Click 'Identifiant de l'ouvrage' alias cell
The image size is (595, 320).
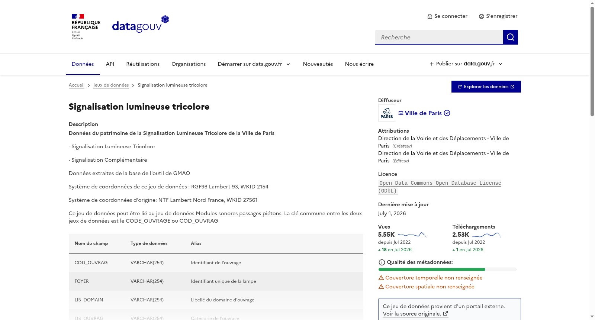click(x=216, y=263)
